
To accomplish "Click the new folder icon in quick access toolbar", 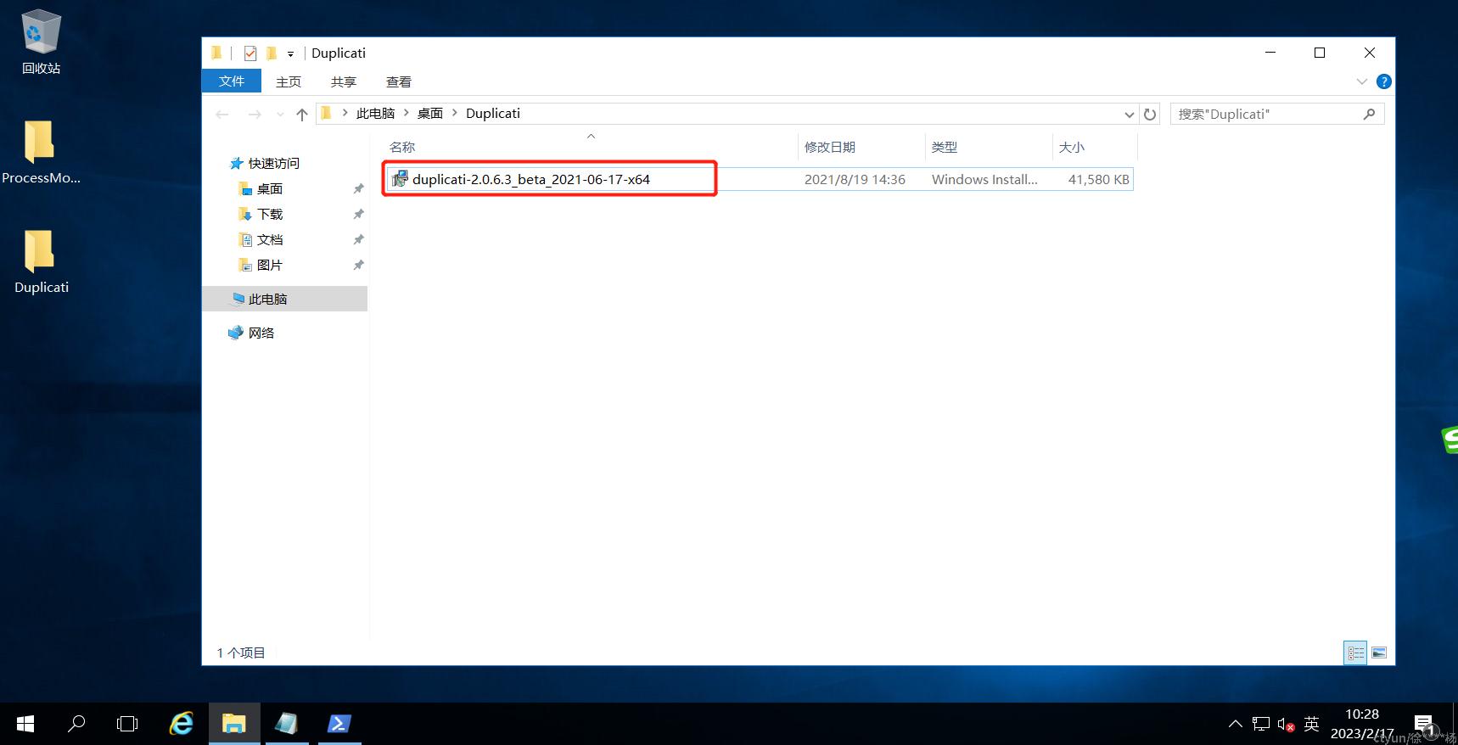I will click(272, 53).
